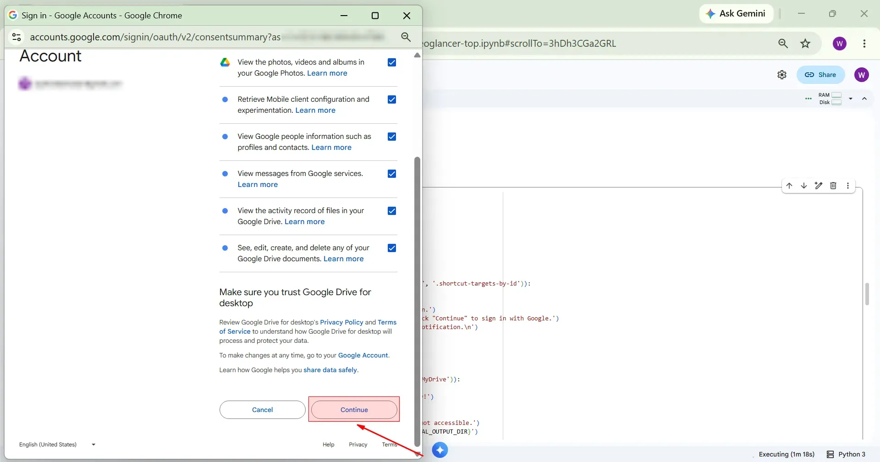The height and width of the screenshot is (462, 880).
Task: Click the site information icon in address bar
Action: [x=16, y=37]
